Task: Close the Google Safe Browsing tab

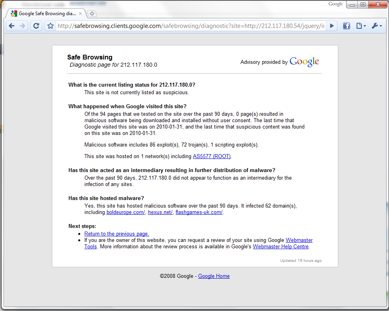Action: [80, 14]
